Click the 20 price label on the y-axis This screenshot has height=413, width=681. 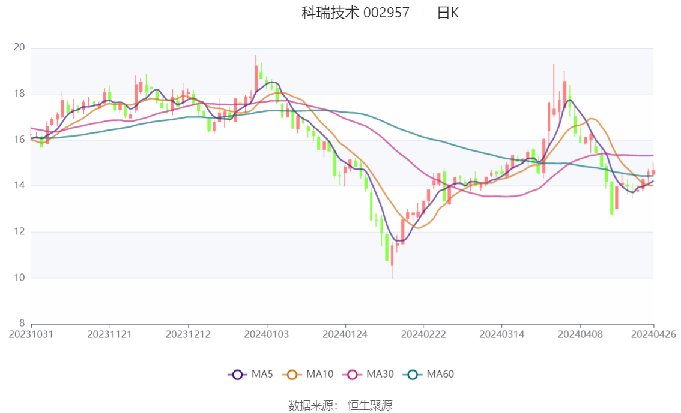tap(20, 48)
